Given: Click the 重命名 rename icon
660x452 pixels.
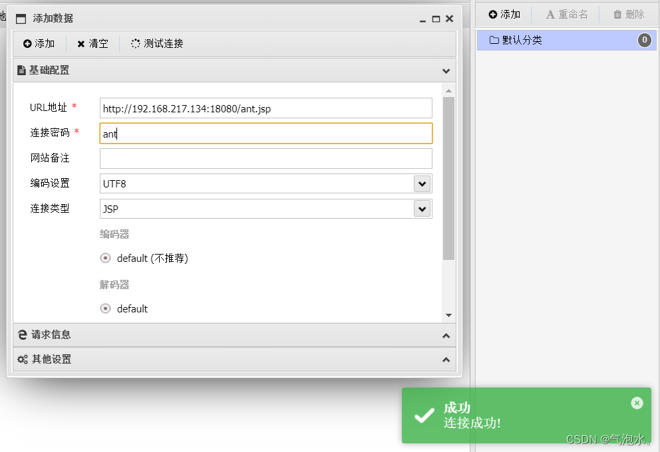Looking at the screenshot, I should (x=551, y=14).
